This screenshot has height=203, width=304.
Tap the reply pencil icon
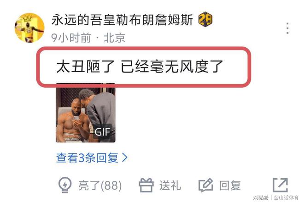[x=206, y=185]
